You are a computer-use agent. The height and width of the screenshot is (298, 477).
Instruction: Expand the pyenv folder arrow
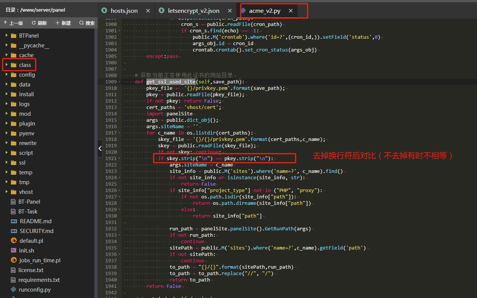click(x=6, y=133)
